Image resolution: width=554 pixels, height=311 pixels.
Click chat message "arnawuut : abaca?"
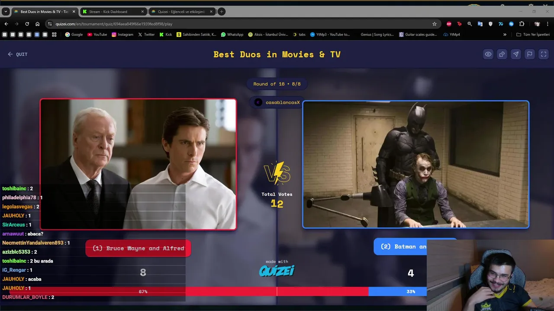(x=23, y=234)
